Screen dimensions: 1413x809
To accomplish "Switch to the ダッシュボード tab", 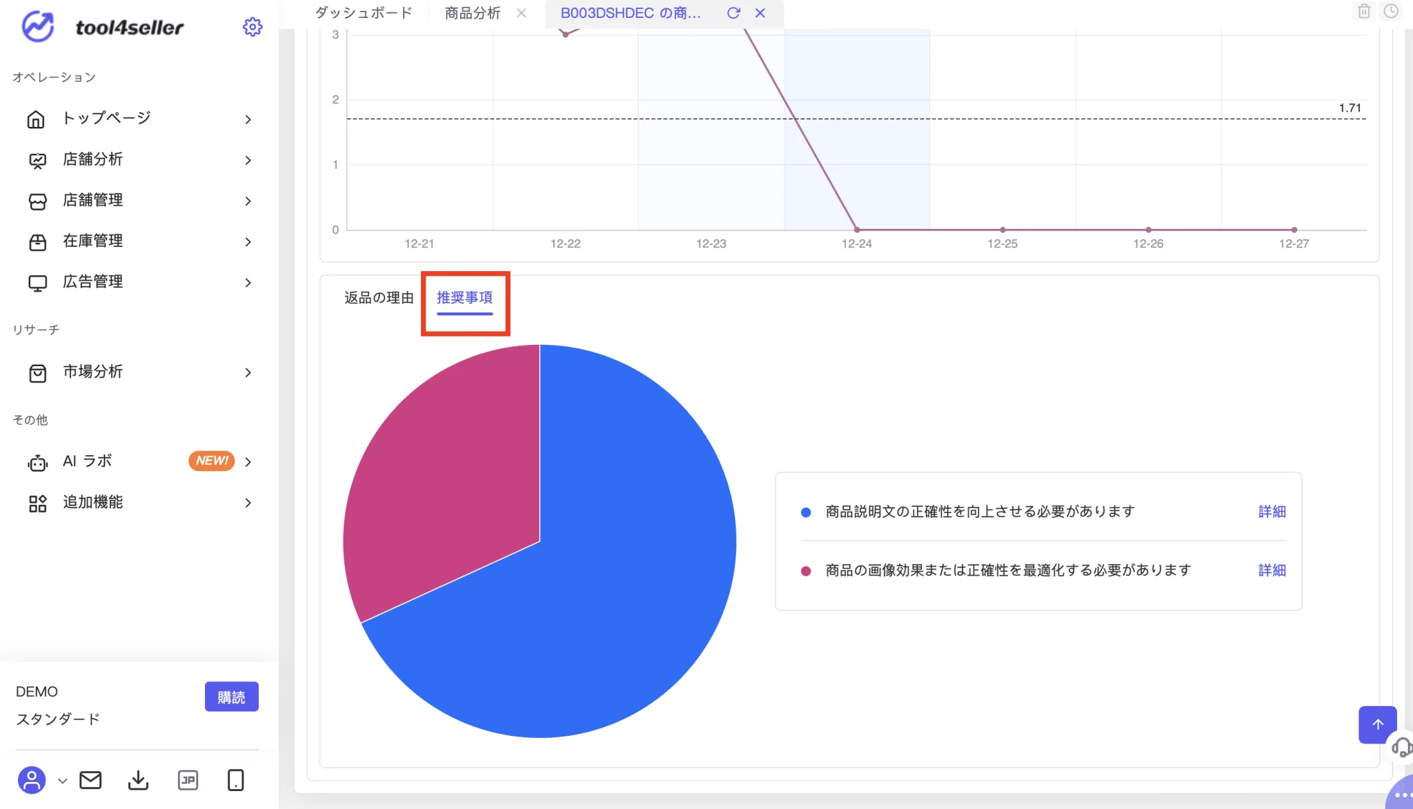I will tap(364, 13).
